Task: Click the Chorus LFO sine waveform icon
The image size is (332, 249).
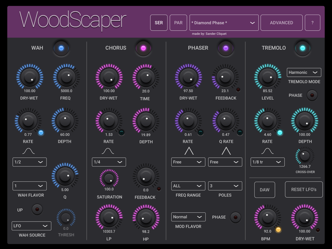Action: [x=108, y=151]
